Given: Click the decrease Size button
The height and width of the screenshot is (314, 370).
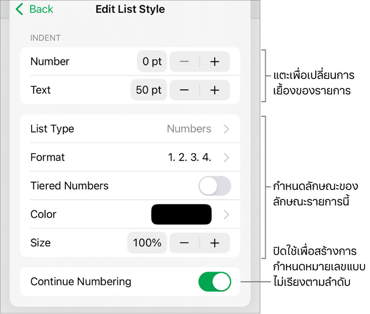Looking at the screenshot, I should 184,243.
